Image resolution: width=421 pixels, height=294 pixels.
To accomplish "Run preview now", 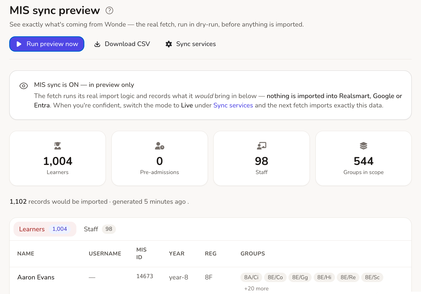I will [x=47, y=44].
